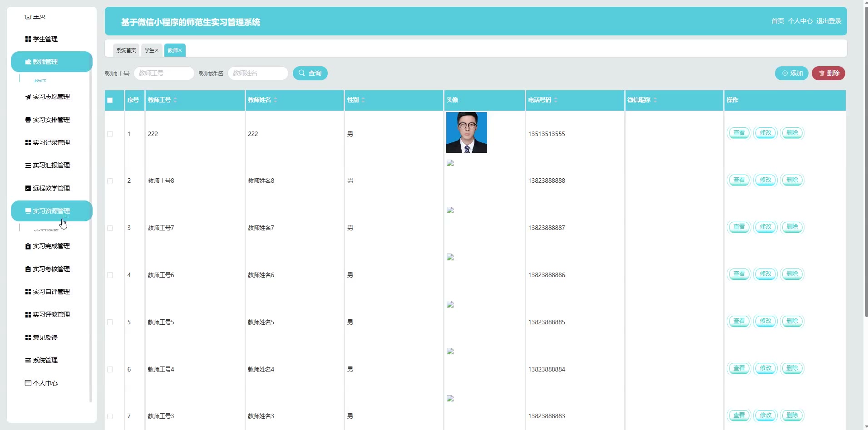
Task: Check the checkbox for row 教师工号7
Action: pyautogui.click(x=110, y=228)
